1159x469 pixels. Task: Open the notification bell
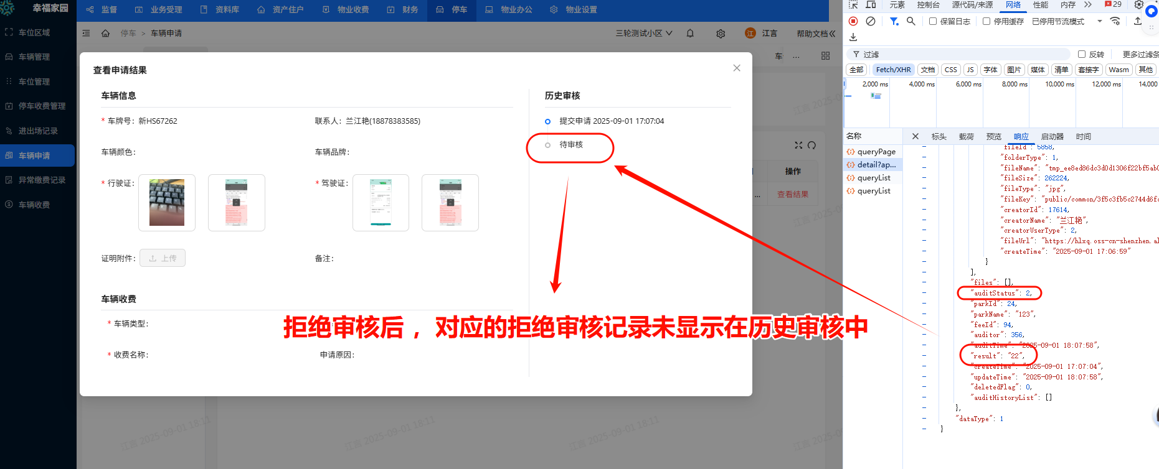point(690,34)
